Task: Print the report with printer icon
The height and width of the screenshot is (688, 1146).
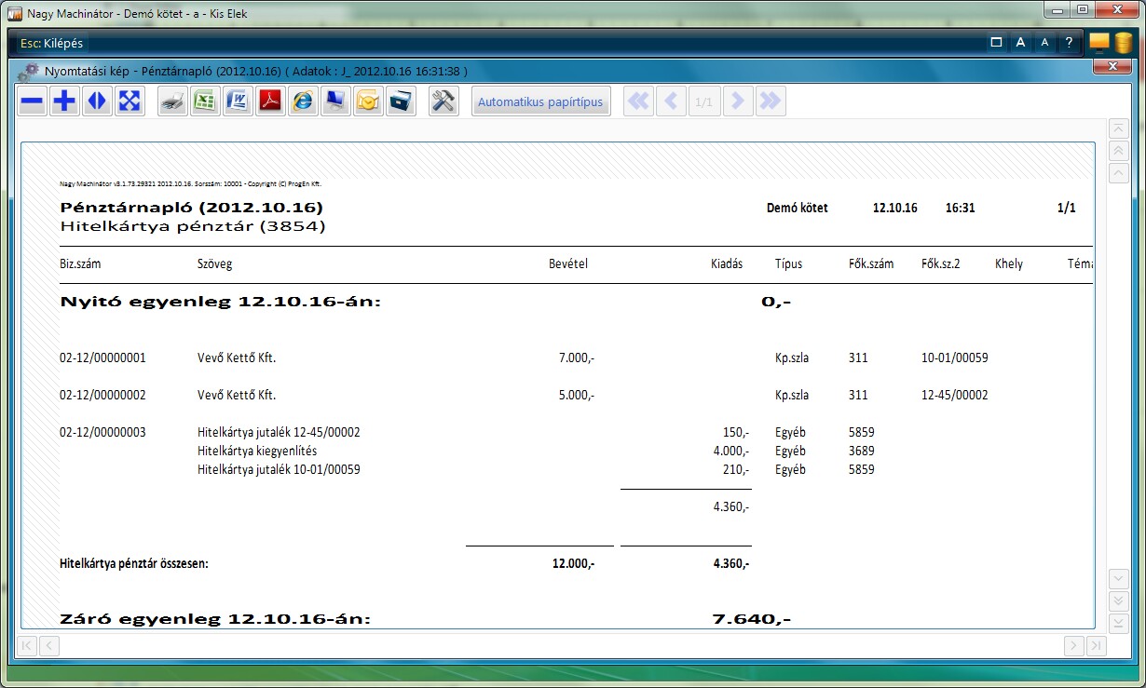Action: pos(172,101)
